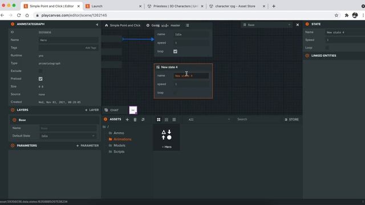Collapse the ANIMSTATEGRAPH inspector panel arrow

point(97,24)
